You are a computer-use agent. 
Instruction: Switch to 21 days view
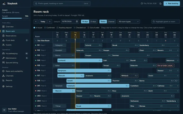click(x=93, y=22)
